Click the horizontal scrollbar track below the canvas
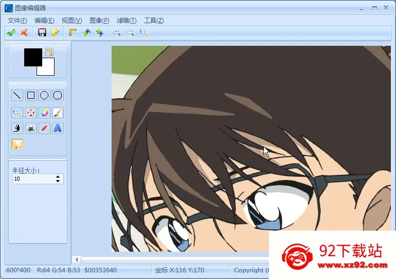 pos(175,259)
